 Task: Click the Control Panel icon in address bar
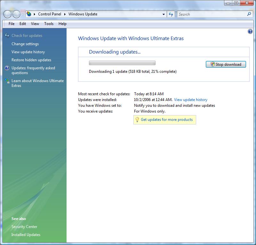(29, 14)
